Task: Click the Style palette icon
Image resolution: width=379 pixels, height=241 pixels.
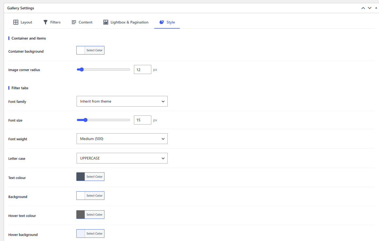Action: click(162, 22)
